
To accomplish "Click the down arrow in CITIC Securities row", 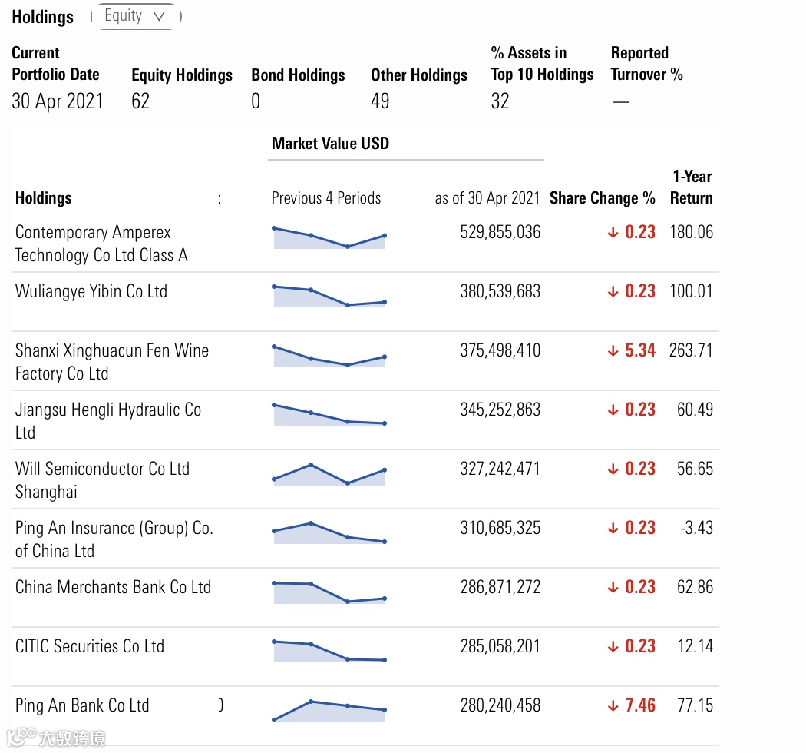I will [x=613, y=647].
